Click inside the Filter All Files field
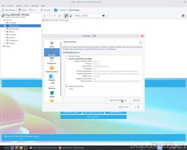Viewport: 187px width, 150px height. tap(91, 16)
